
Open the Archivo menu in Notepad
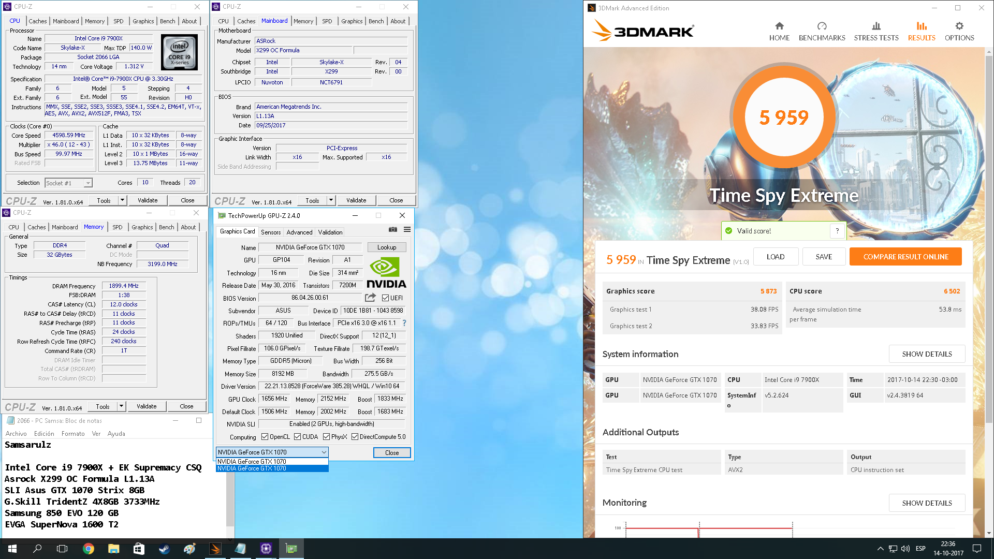pos(16,434)
